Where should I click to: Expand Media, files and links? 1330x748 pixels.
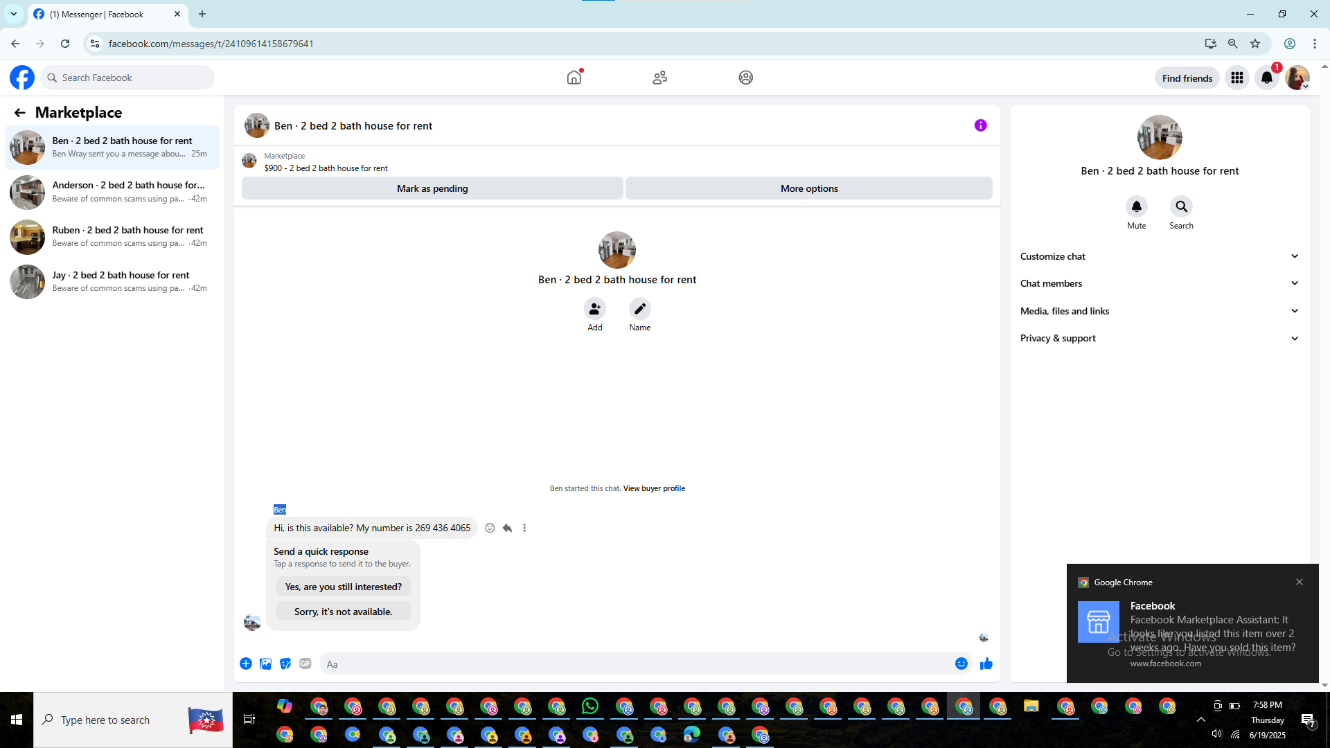pos(1160,311)
